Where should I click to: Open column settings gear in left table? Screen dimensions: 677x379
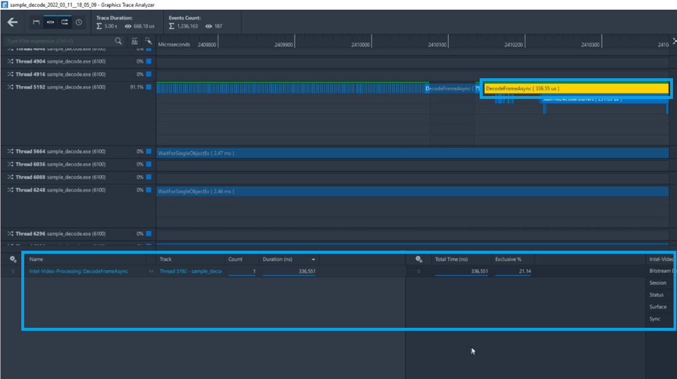(13, 259)
